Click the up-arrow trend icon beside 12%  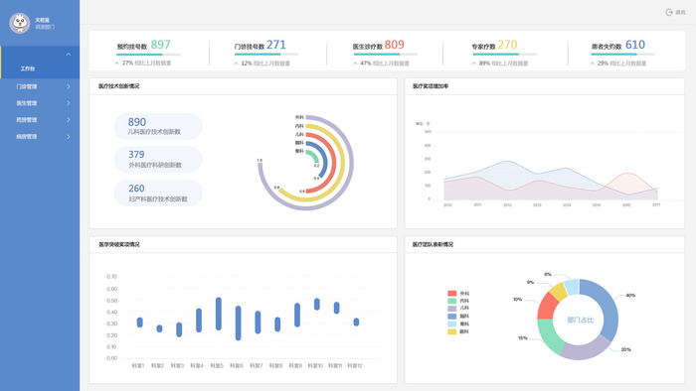[x=237, y=64]
